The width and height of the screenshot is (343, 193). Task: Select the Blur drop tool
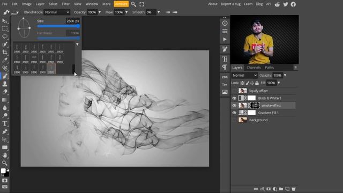[x=5, y=108]
